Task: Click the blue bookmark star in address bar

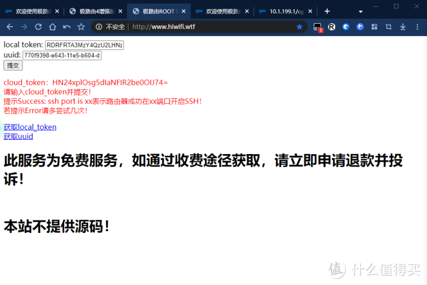Action: click(x=299, y=27)
